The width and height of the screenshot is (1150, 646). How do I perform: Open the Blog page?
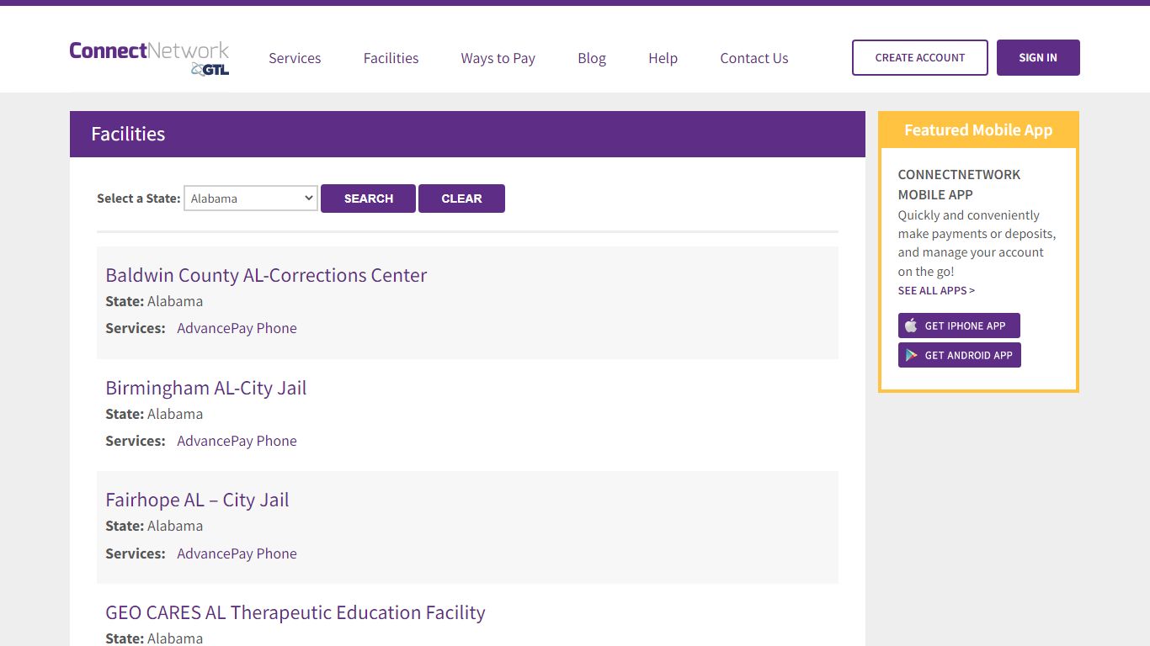coord(592,58)
